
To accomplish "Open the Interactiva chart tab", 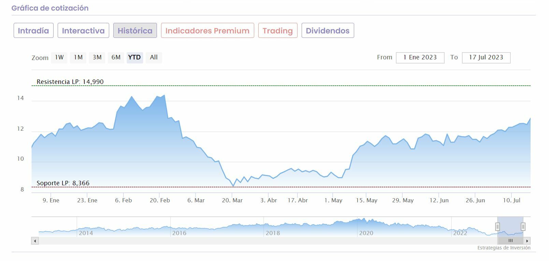I will pyautogui.click(x=83, y=31).
